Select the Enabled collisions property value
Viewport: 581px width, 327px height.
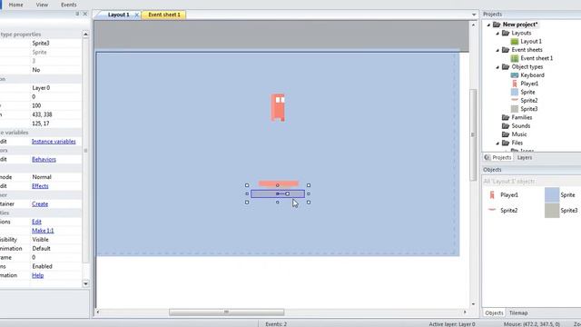(x=42, y=266)
